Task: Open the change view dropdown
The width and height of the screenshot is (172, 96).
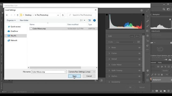Action: click(x=84, y=20)
